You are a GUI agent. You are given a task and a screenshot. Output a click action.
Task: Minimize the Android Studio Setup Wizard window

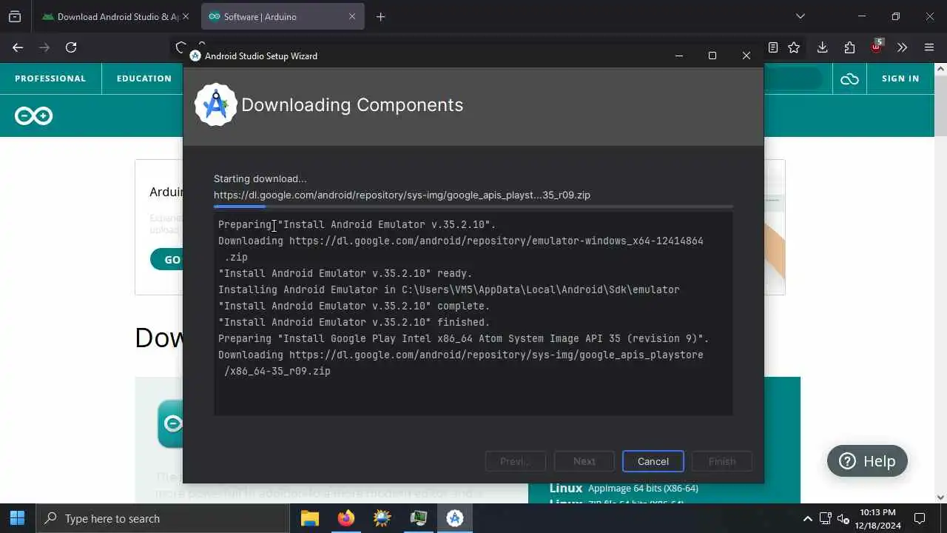pyautogui.click(x=679, y=56)
